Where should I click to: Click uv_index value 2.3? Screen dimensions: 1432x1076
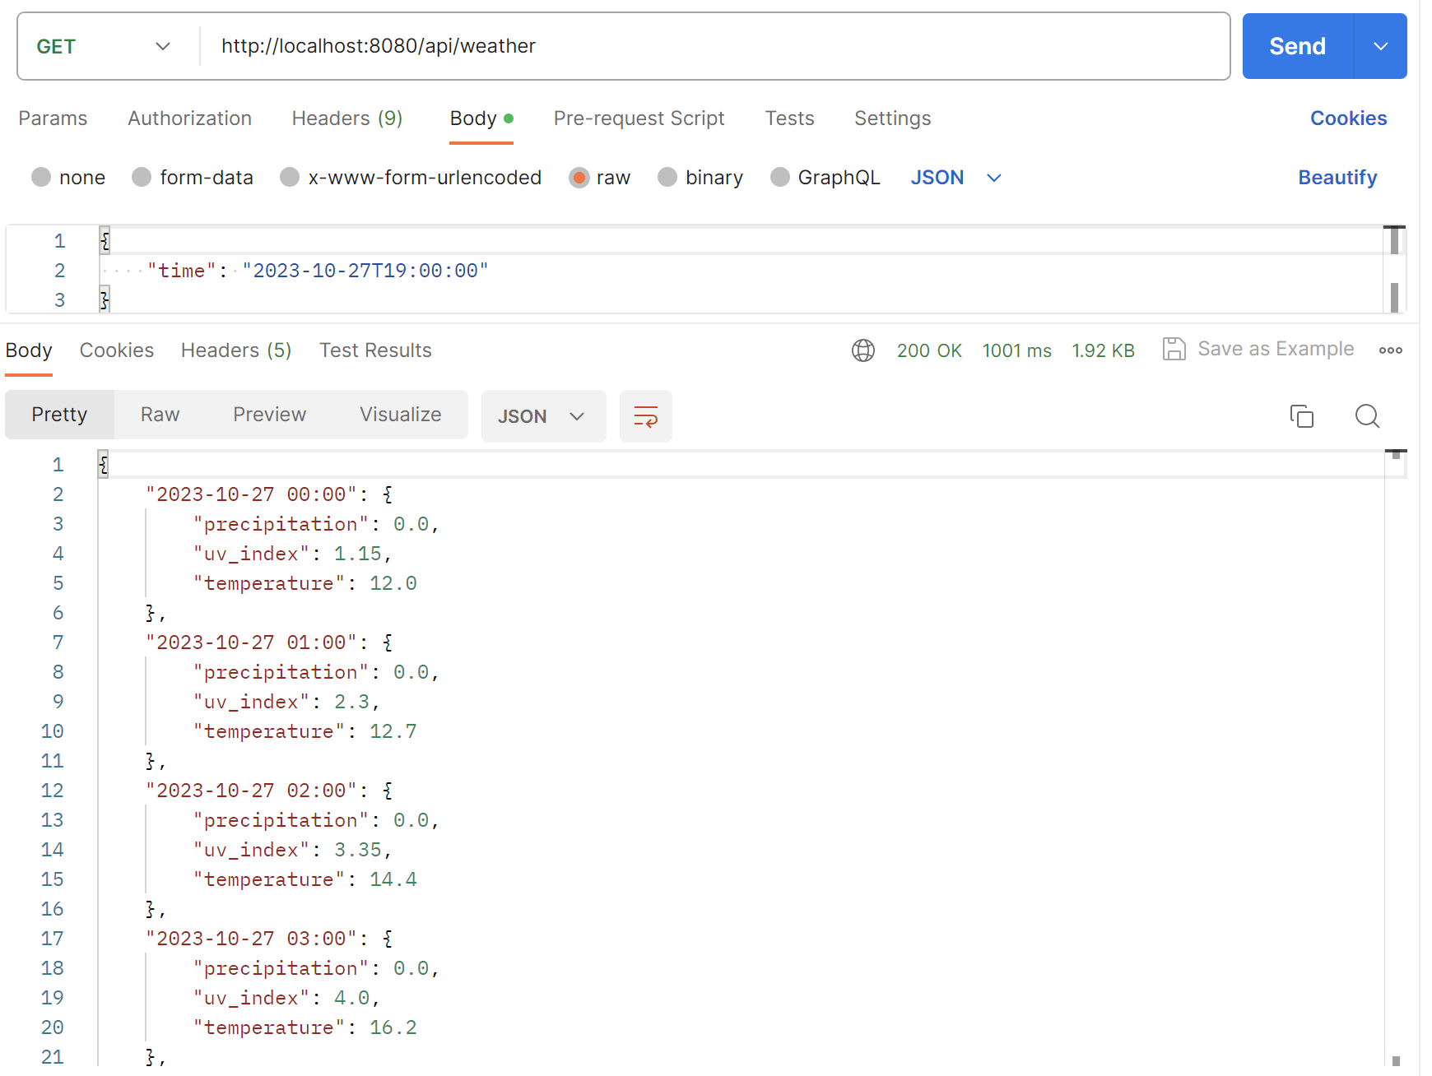click(351, 702)
